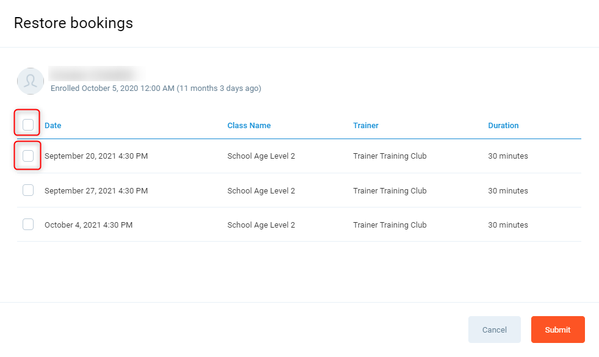Click School Age Level 2 in September 20 row
The image size is (599, 357).
click(261, 156)
